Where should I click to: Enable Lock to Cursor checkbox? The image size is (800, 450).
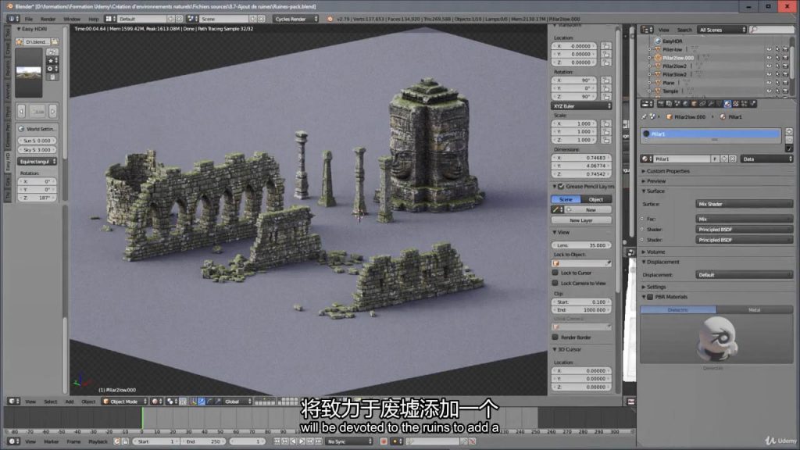(x=555, y=273)
